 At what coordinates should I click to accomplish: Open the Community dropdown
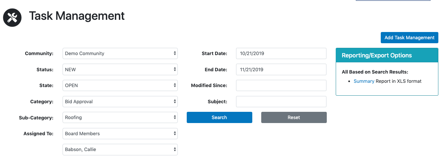[x=120, y=53]
